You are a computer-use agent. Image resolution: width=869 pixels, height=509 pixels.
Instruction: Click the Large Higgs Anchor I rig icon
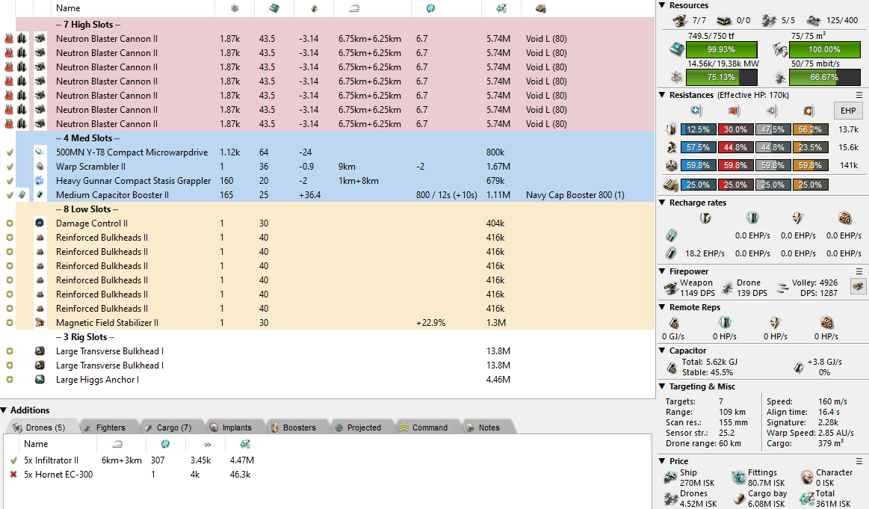[x=40, y=380]
